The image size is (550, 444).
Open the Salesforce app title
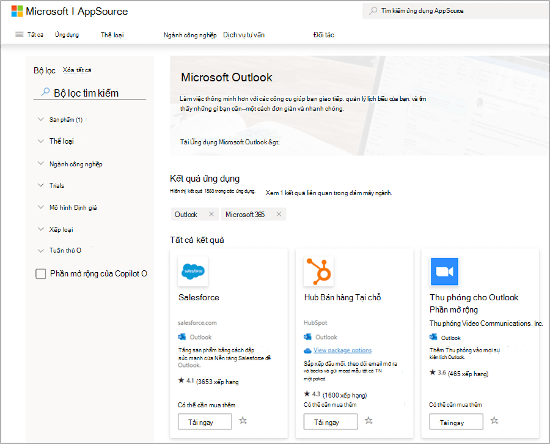coord(199,297)
